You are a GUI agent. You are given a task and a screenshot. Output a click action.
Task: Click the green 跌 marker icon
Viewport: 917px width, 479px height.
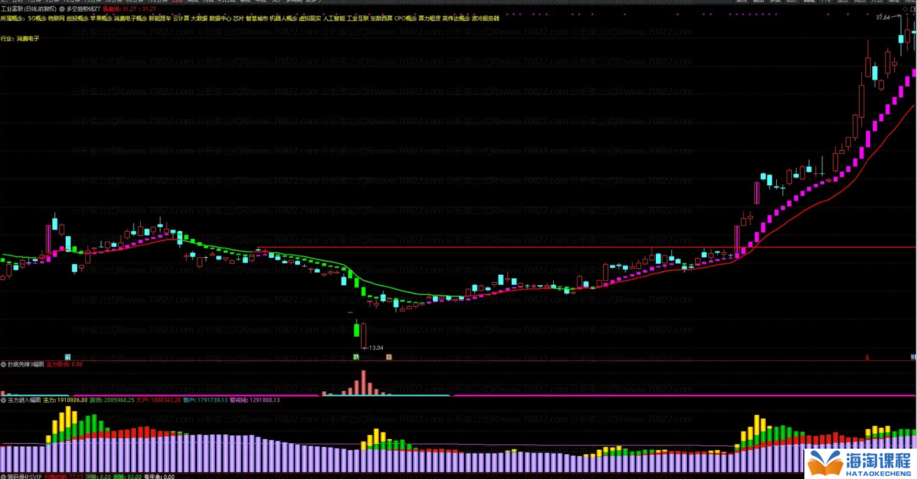356,357
